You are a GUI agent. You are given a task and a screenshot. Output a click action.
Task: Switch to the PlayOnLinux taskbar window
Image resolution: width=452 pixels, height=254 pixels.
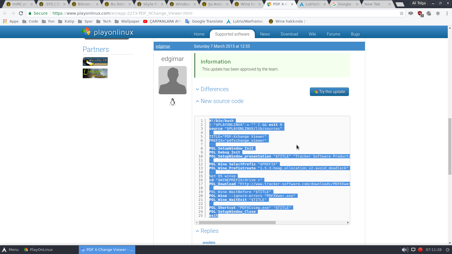(x=38, y=249)
